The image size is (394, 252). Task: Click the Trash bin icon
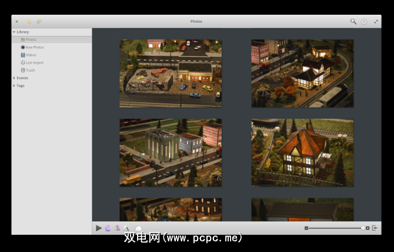23,70
